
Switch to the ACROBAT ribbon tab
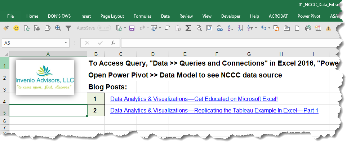click(278, 16)
